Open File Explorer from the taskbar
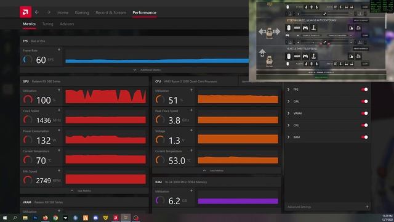 (x=25, y=218)
